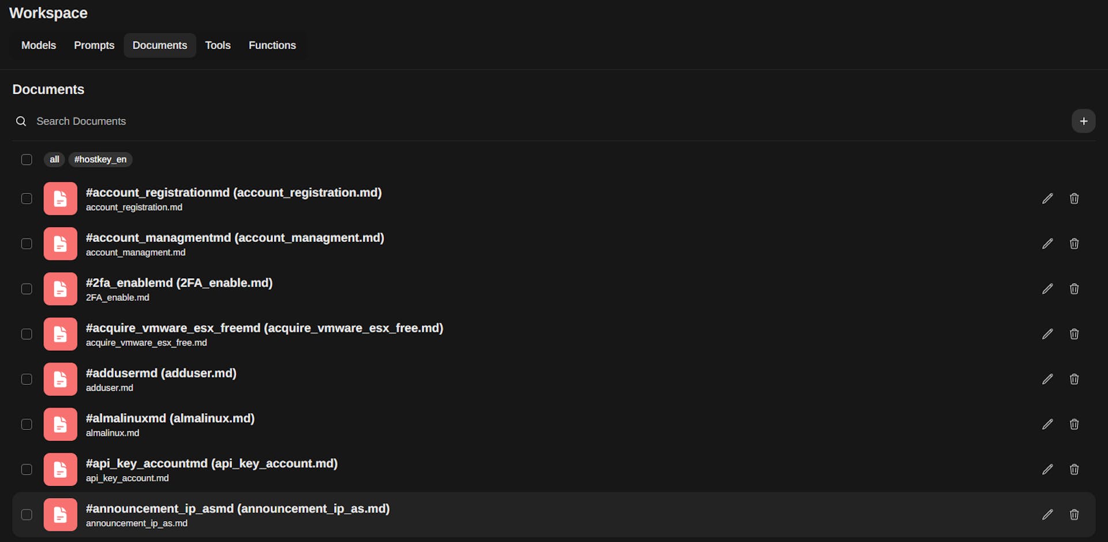Select the checkbox beside adduser.md
Screen dimensions: 1108x542
click(27, 379)
